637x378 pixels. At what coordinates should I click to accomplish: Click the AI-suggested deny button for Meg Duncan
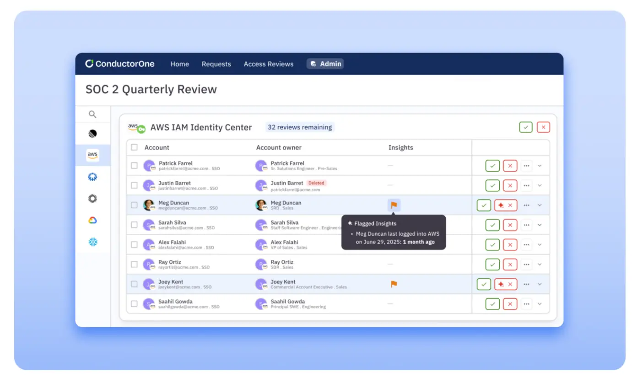(506, 205)
